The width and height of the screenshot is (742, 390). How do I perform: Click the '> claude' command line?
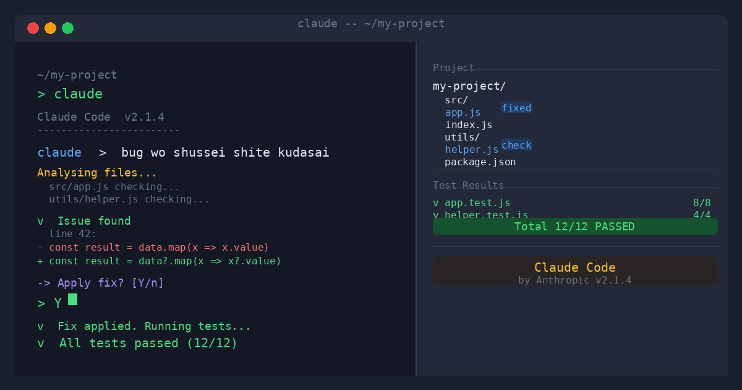(70, 94)
